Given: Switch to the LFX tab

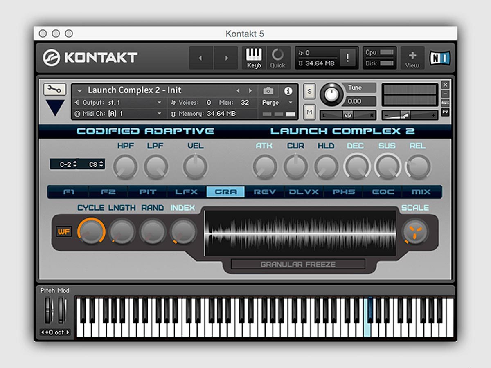Looking at the screenshot, I should [x=187, y=192].
